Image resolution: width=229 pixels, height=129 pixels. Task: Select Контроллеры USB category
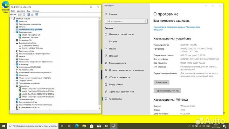click(26, 70)
